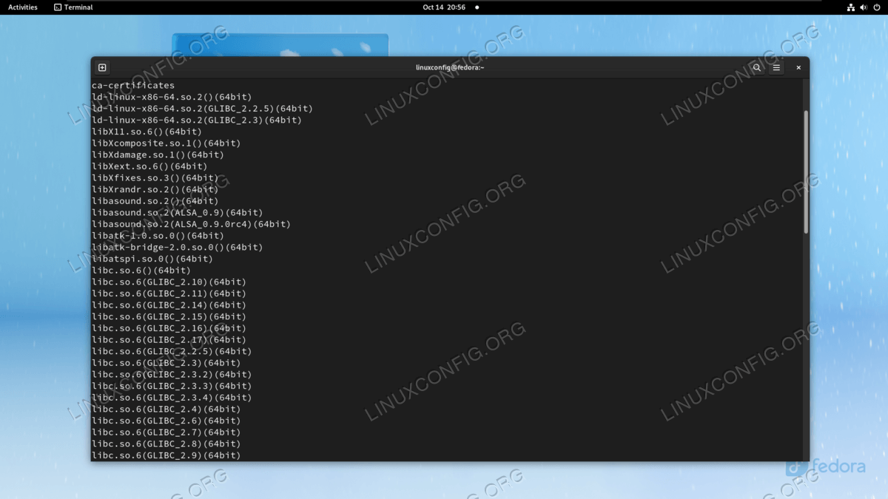Open a new terminal tab
Screen dimensions: 888x499
tap(102, 67)
